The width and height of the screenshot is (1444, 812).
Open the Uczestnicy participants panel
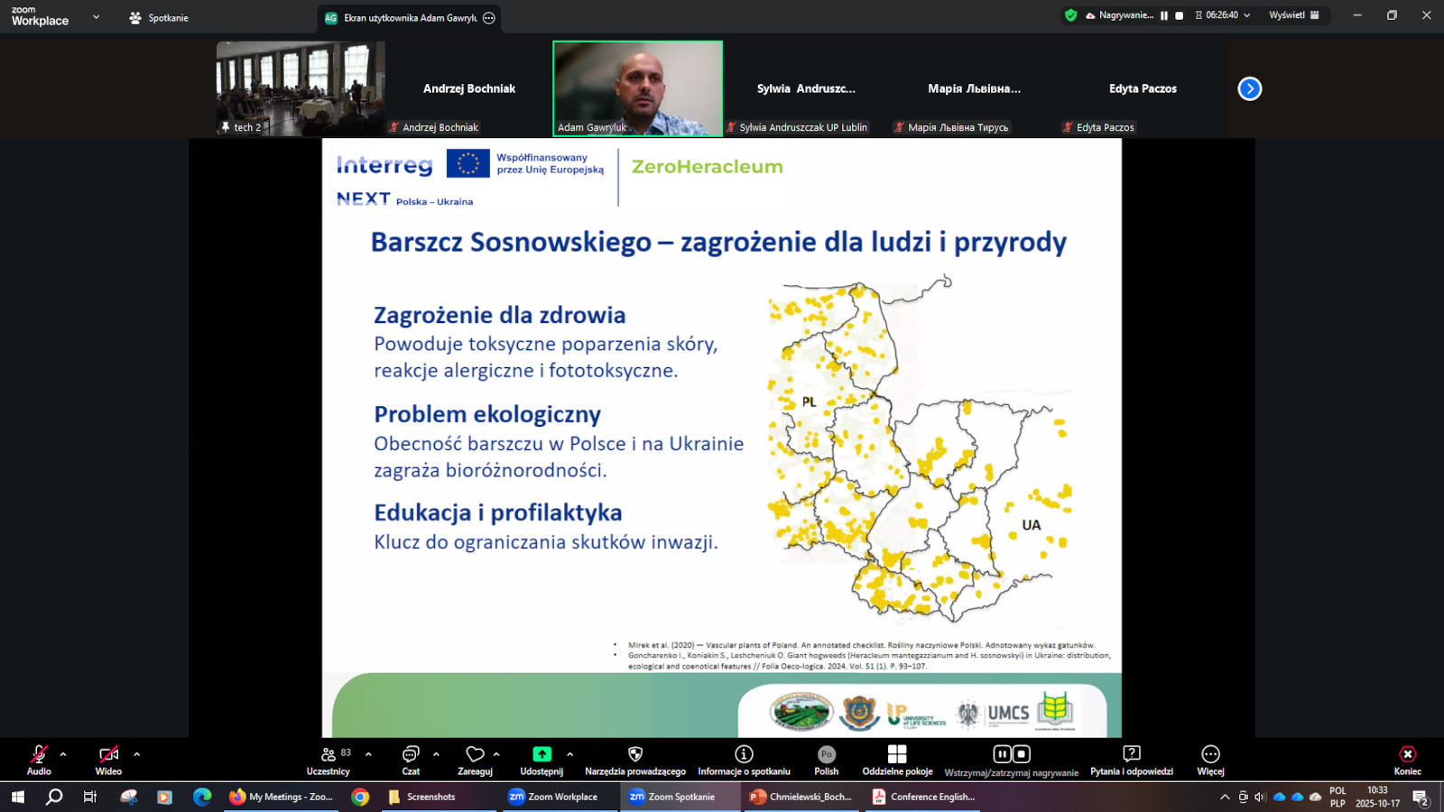[x=329, y=760]
